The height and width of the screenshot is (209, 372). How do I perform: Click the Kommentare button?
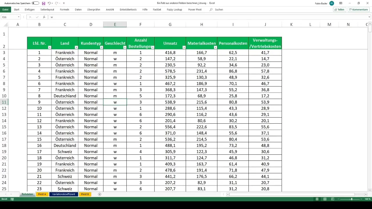point(358,10)
